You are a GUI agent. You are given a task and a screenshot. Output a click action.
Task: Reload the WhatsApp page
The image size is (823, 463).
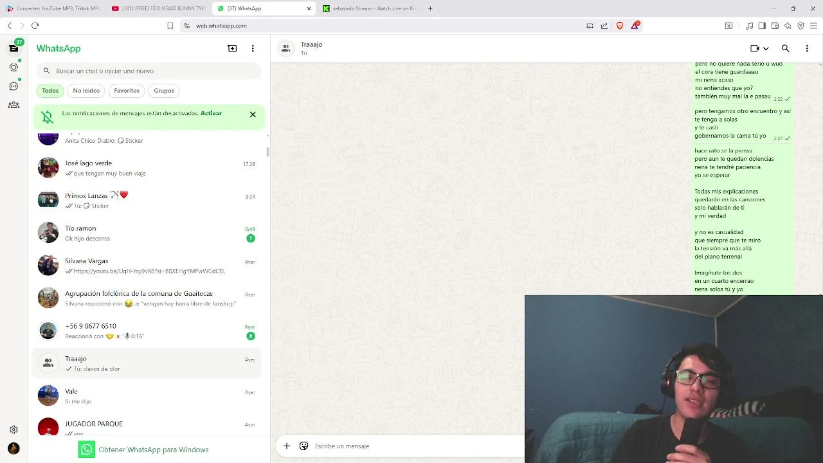[x=35, y=26]
